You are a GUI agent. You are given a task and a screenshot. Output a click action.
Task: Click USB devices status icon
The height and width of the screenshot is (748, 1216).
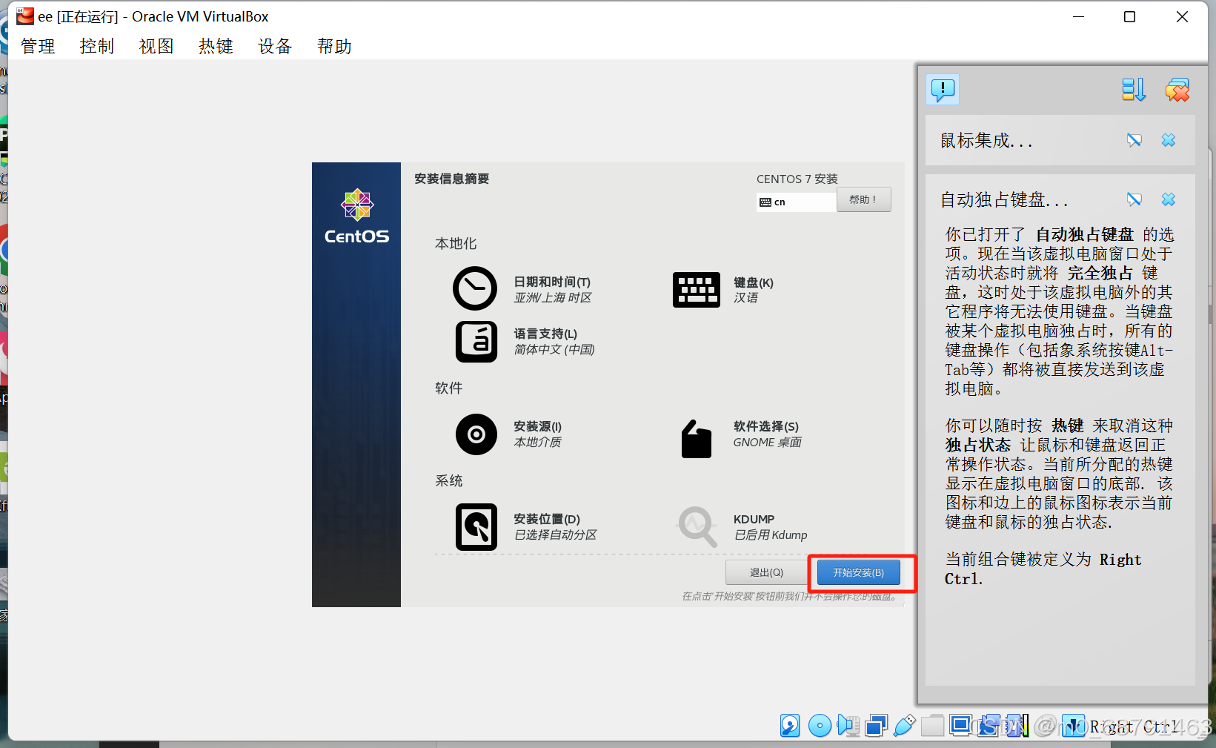pyautogui.click(x=904, y=725)
